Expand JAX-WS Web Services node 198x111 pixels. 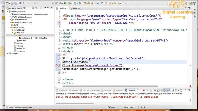pyautogui.click(x=10, y=17)
